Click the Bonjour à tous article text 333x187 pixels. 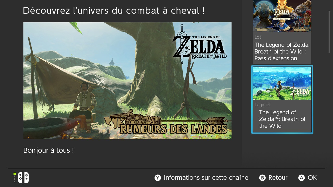(x=49, y=150)
